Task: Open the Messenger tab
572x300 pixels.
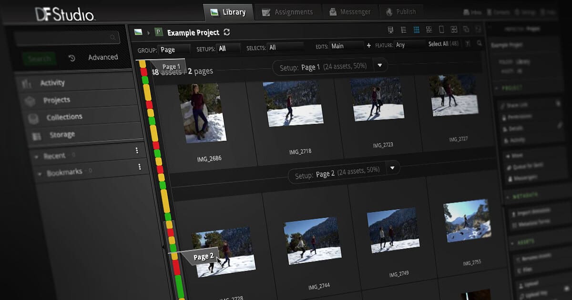Action: (350, 12)
